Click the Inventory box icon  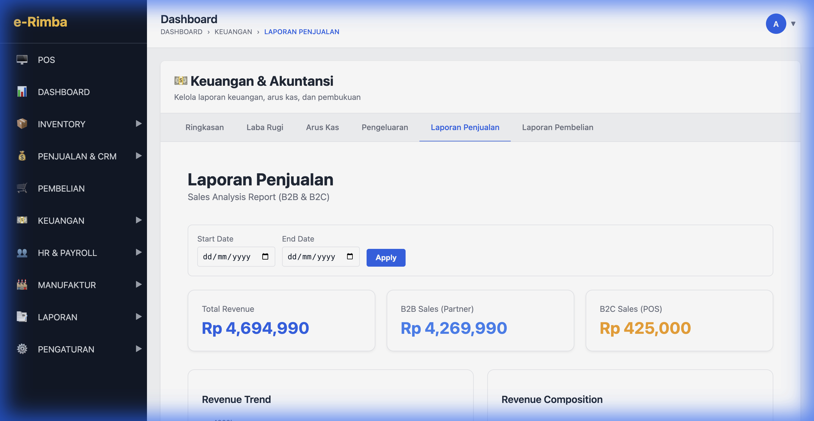pyautogui.click(x=21, y=124)
